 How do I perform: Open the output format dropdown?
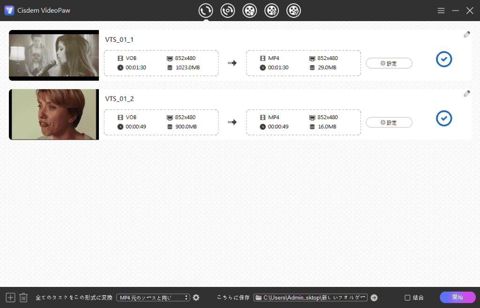[153, 298]
